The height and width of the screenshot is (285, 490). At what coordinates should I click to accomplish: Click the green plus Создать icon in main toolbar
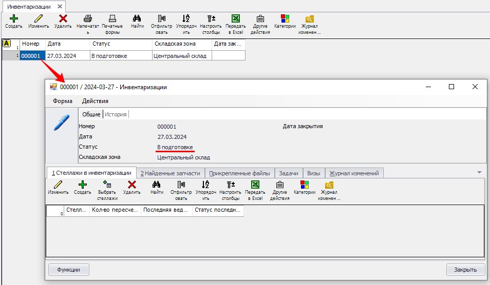(x=14, y=18)
